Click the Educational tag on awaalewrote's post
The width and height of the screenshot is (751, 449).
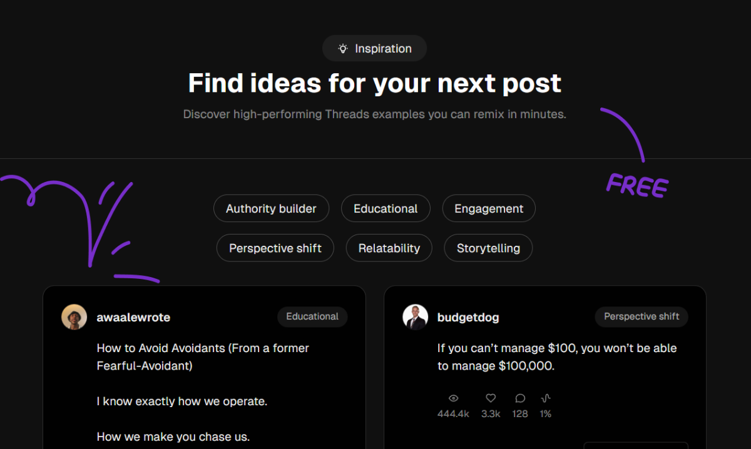[312, 316]
